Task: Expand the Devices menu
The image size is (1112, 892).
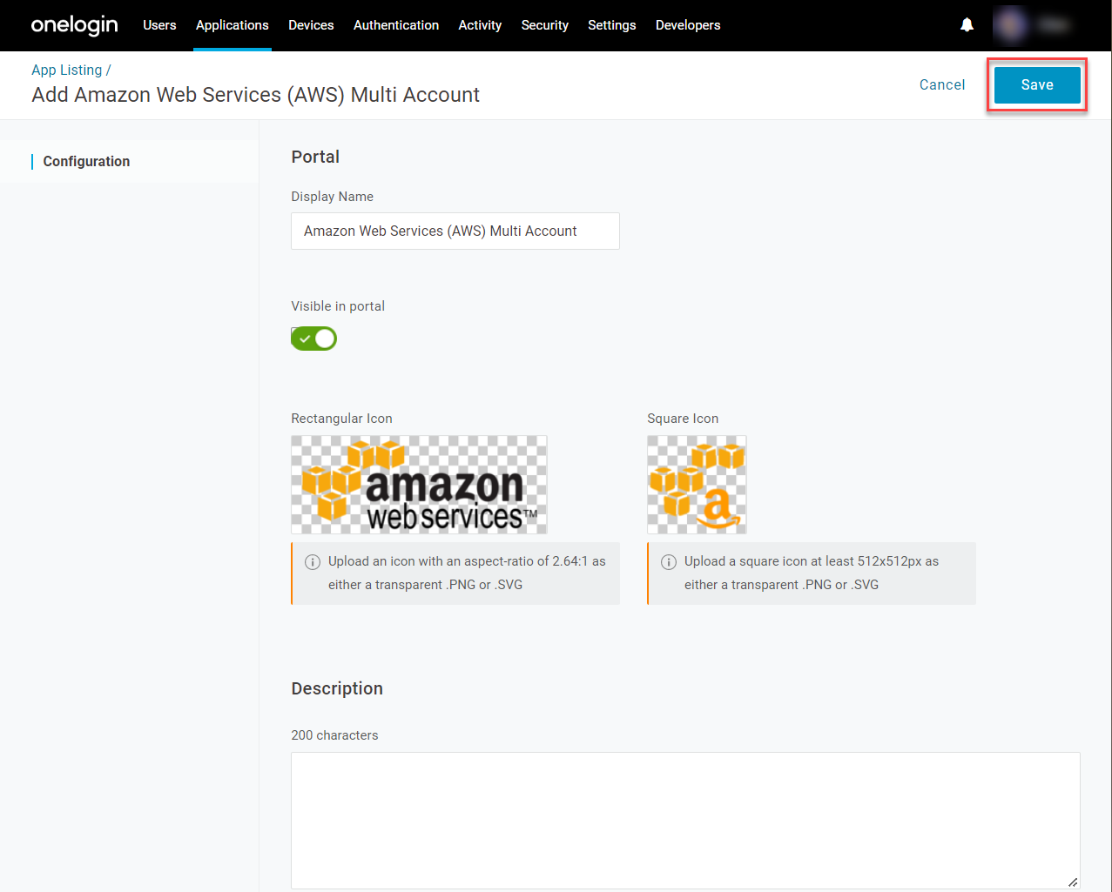Action: point(311,25)
